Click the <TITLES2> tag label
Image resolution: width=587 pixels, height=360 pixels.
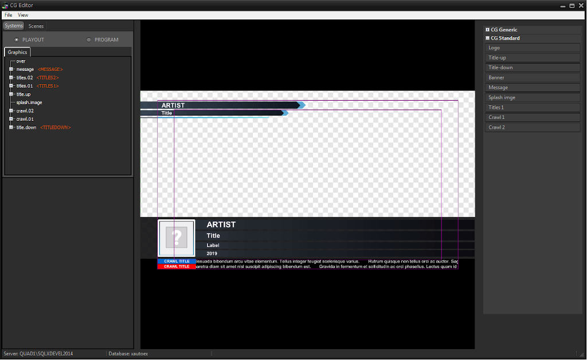[48, 77]
